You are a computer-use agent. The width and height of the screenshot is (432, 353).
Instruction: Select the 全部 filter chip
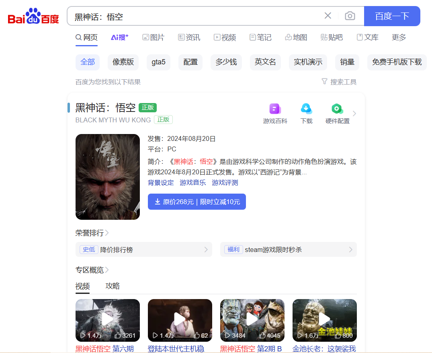coord(88,62)
